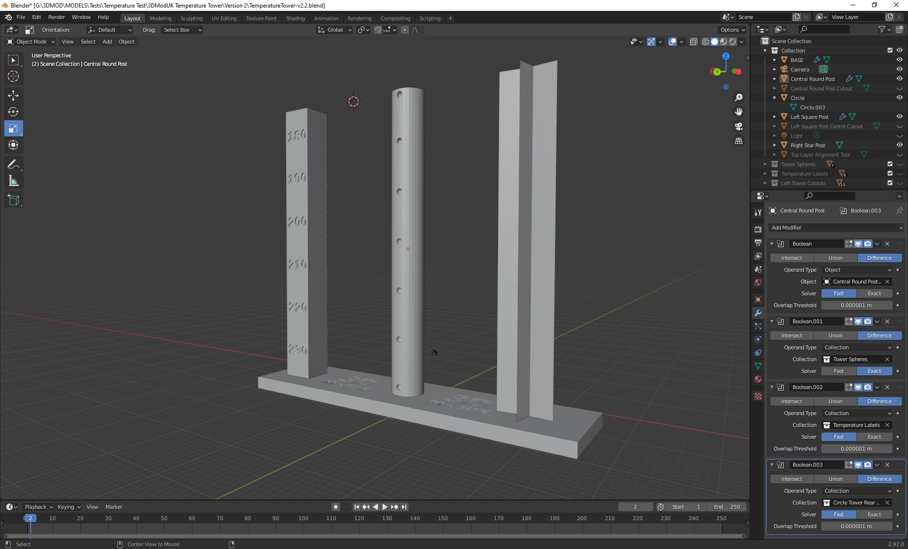Open Object Mode dropdown

tap(31, 42)
